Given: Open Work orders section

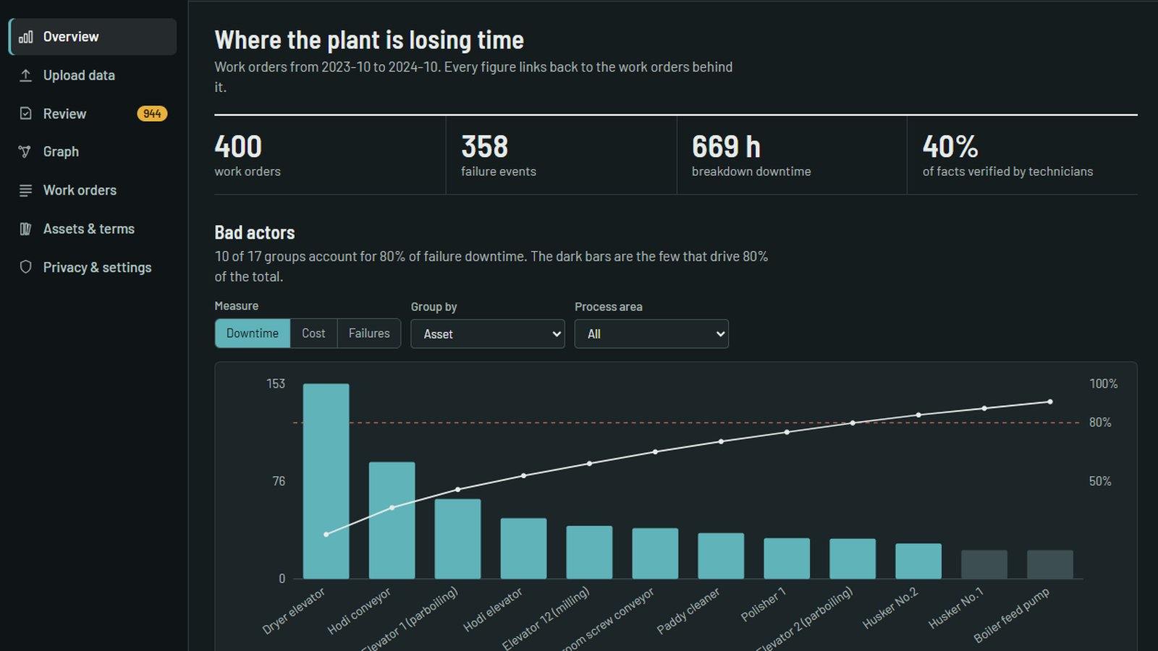Looking at the screenshot, I should [x=93, y=190].
